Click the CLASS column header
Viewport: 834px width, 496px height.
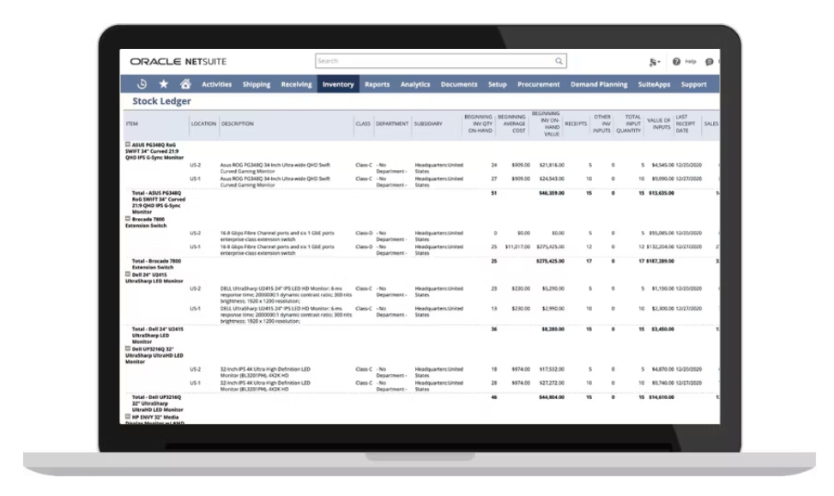pyautogui.click(x=363, y=124)
